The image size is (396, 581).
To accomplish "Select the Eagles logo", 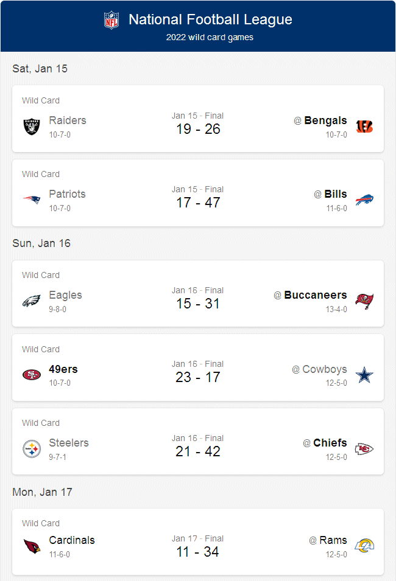I will (32, 299).
